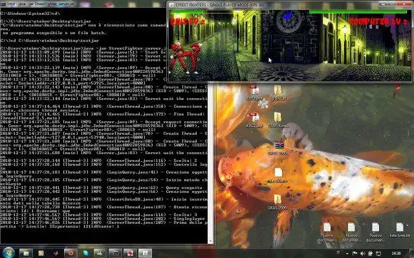Open the cmd window title bar icon
This screenshot has width=414, height=258.
coord(3,4)
